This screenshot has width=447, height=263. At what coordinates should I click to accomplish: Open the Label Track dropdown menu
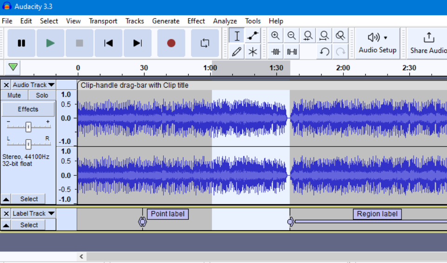click(33, 213)
